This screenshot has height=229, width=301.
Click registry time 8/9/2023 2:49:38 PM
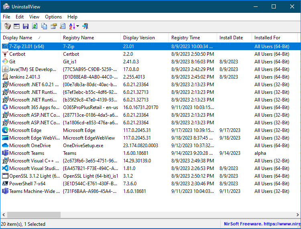(x=193, y=161)
